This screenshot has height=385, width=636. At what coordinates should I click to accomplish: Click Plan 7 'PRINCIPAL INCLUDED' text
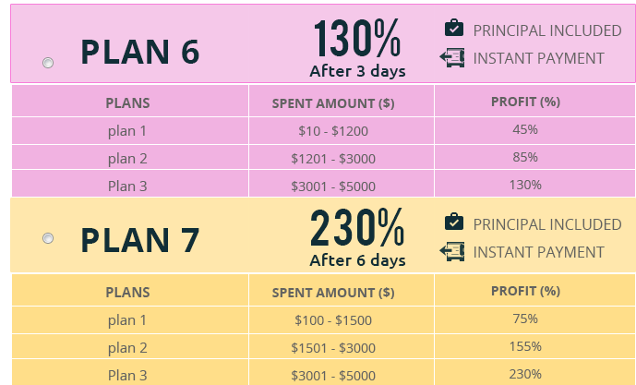(x=547, y=224)
